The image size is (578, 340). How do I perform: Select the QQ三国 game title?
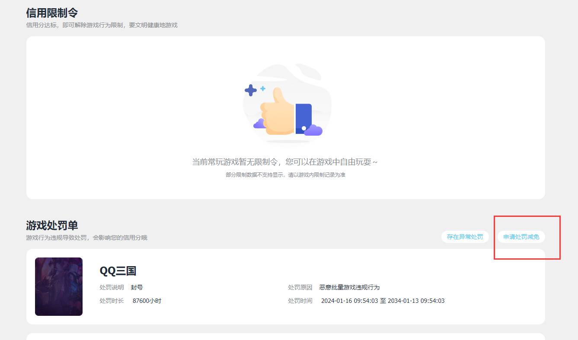pos(117,271)
